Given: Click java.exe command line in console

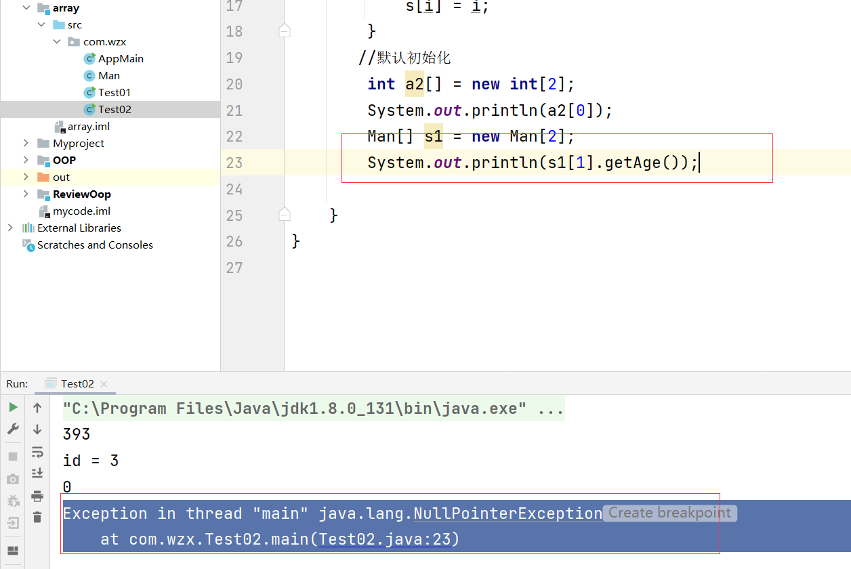Looking at the screenshot, I should click(314, 408).
